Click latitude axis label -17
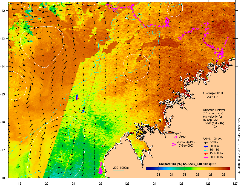Image resolution: width=241 pixels, height=186 pixels. [3, 150]
